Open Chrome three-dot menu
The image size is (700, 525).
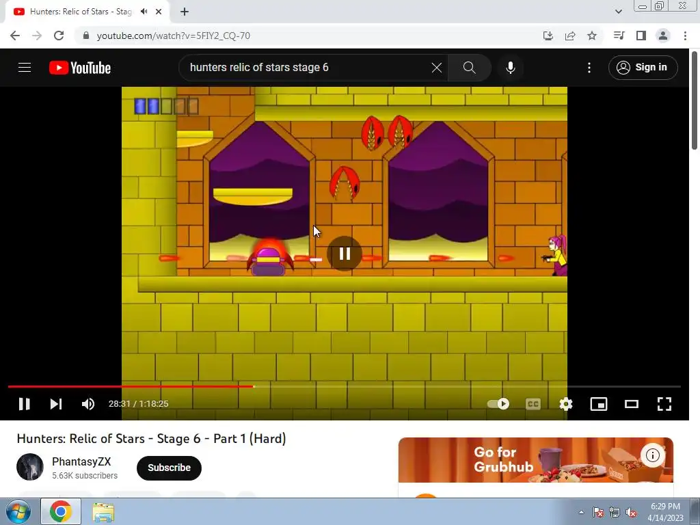685,36
